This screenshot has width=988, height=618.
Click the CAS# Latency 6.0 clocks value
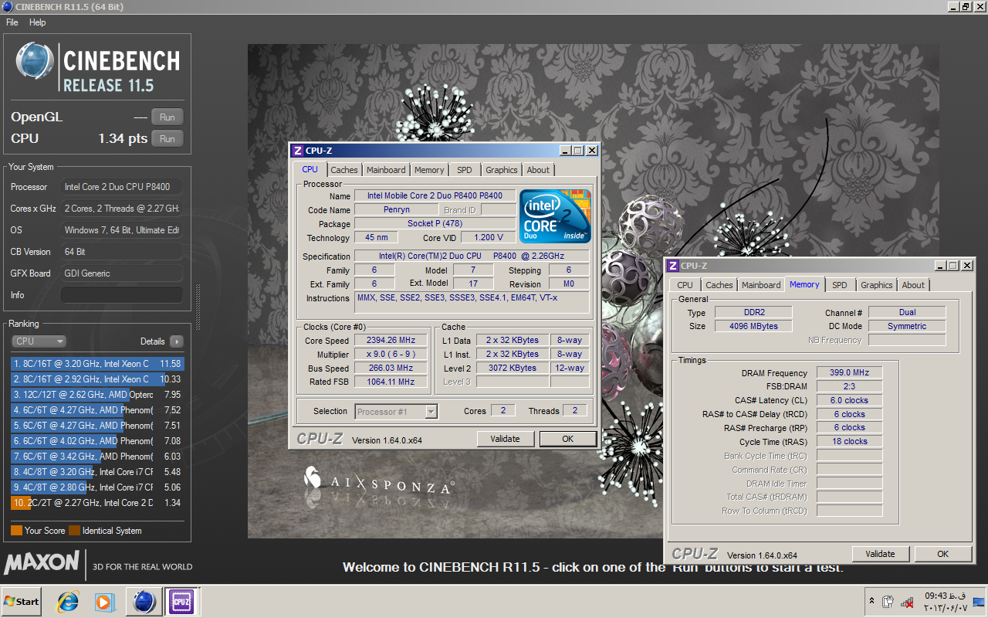pos(849,401)
